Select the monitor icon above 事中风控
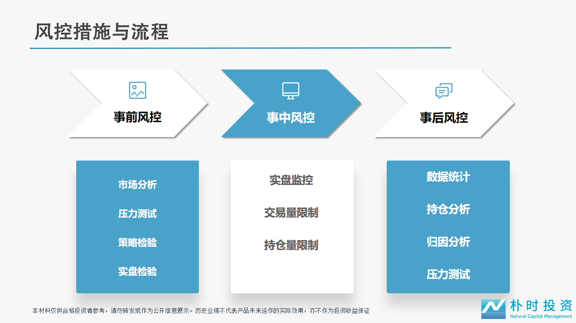Screen dimensions: 576x323 [291, 90]
